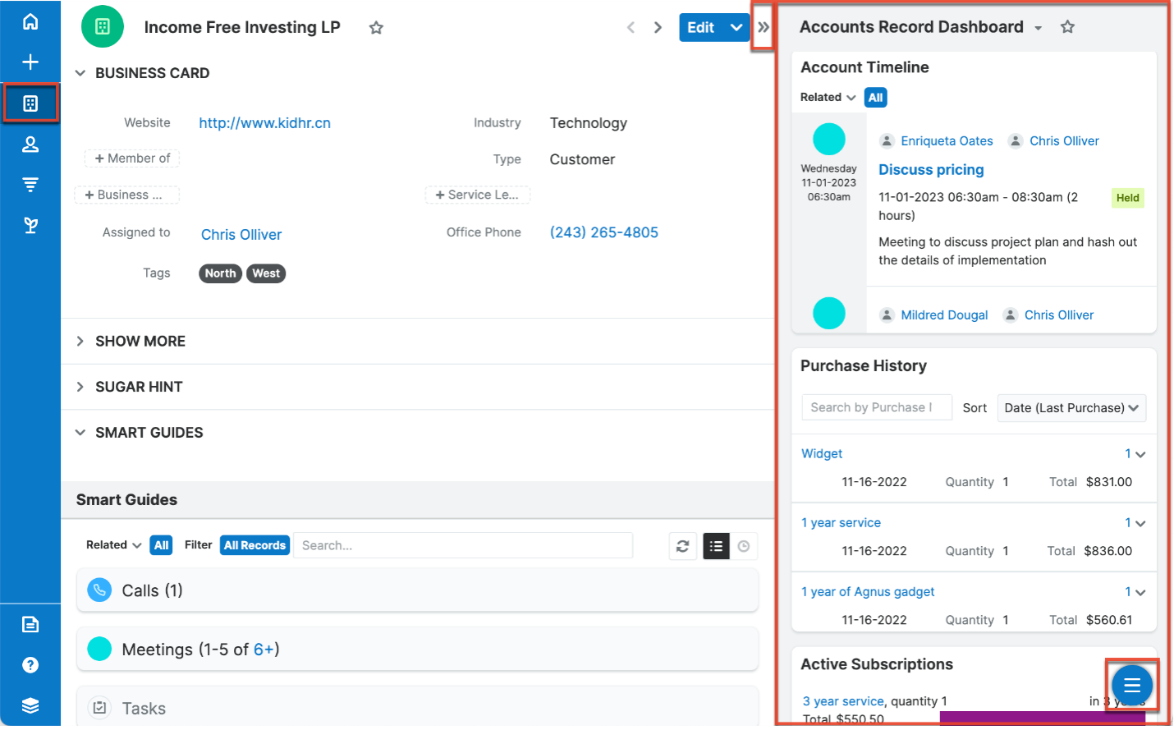Collapse the dashboard with double-arrow icon
Viewport: 1174px width, 730px height.
(764, 27)
